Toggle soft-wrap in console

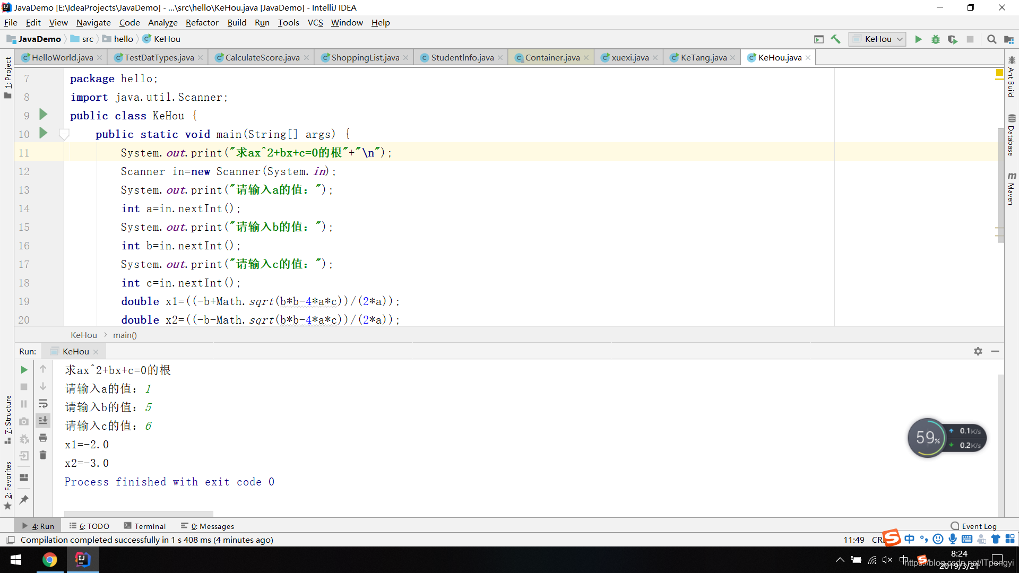coord(43,404)
